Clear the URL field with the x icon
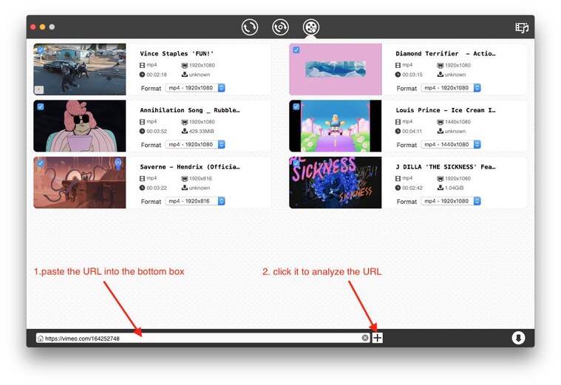561x385 pixels. (365, 338)
